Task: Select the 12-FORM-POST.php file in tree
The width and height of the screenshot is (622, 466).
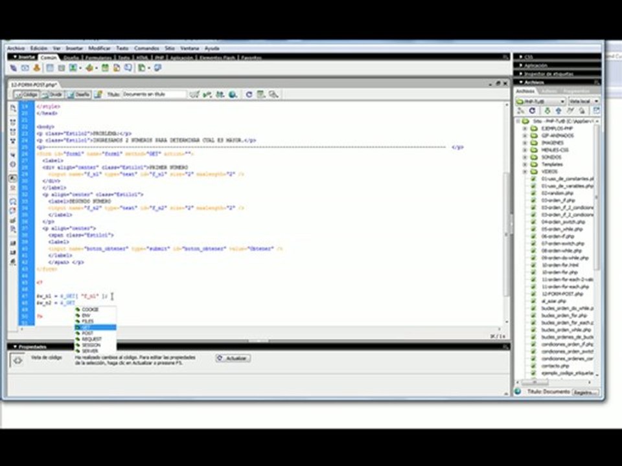Action: tap(562, 294)
